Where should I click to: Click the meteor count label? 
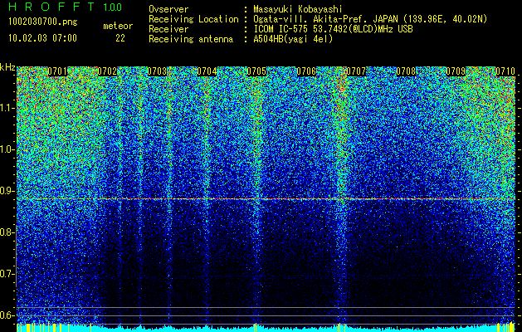[118, 26]
